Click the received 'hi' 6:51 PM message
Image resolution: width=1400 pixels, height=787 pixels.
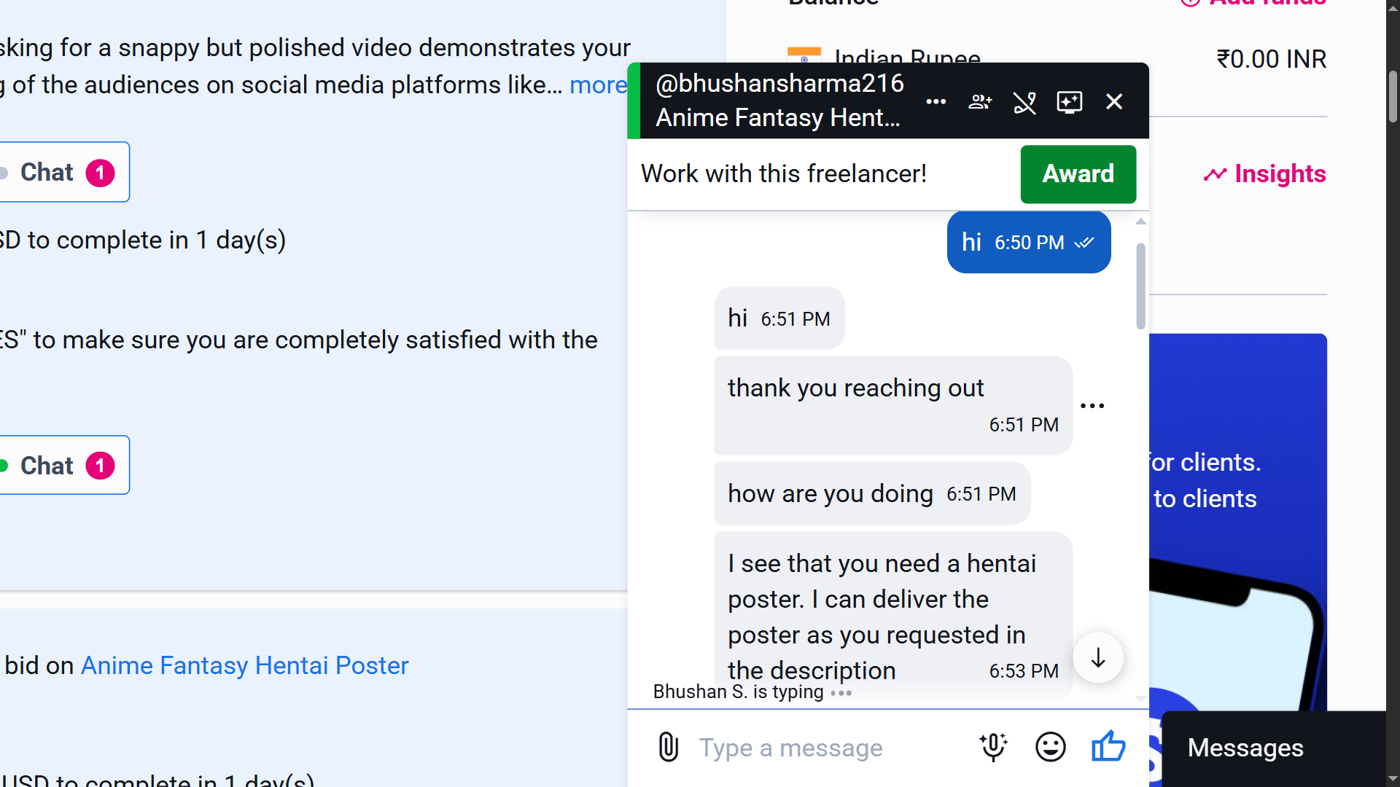[779, 318]
